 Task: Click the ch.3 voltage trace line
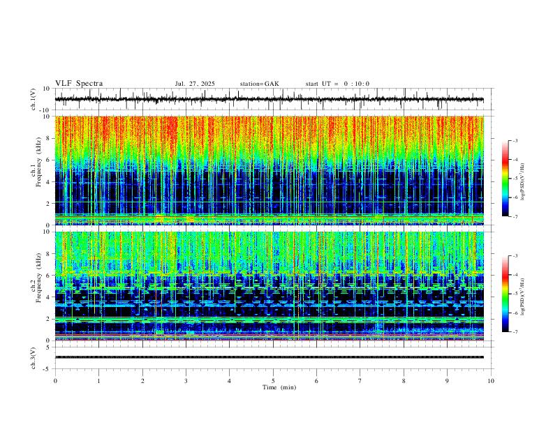pos(269,357)
